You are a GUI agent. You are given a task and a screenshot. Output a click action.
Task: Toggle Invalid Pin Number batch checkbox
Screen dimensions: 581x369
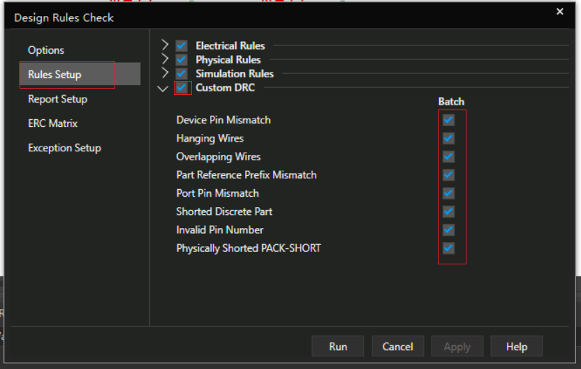point(448,229)
